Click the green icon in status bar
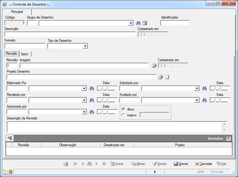 pyautogui.click(x=10, y=172)
